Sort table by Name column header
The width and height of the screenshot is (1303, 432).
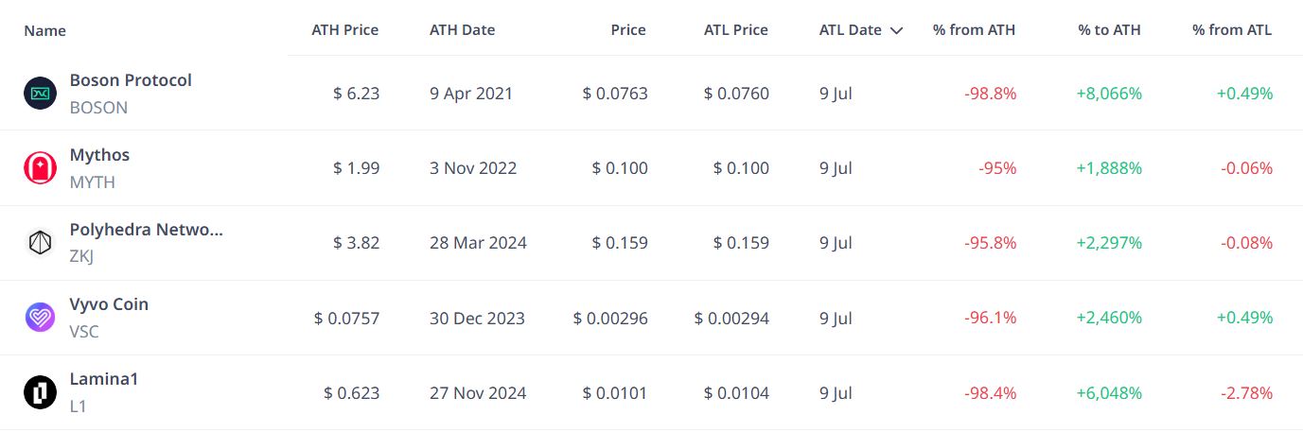point(44,30)
